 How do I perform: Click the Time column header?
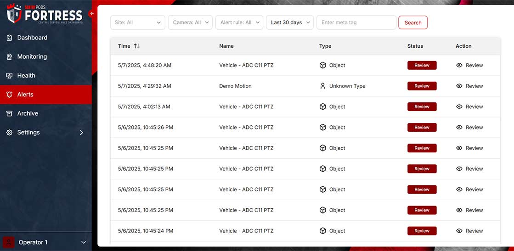click(124, 46)
